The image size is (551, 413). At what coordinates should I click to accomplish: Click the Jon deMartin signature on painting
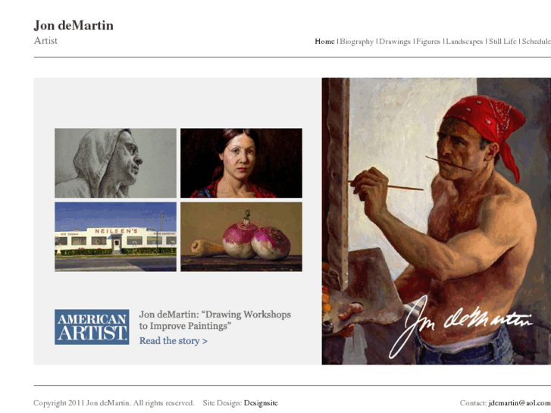(x=460, y=325)
